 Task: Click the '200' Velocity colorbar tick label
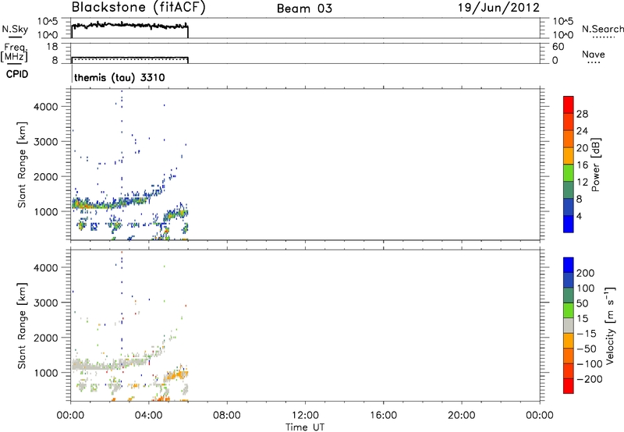click(586, 273)
